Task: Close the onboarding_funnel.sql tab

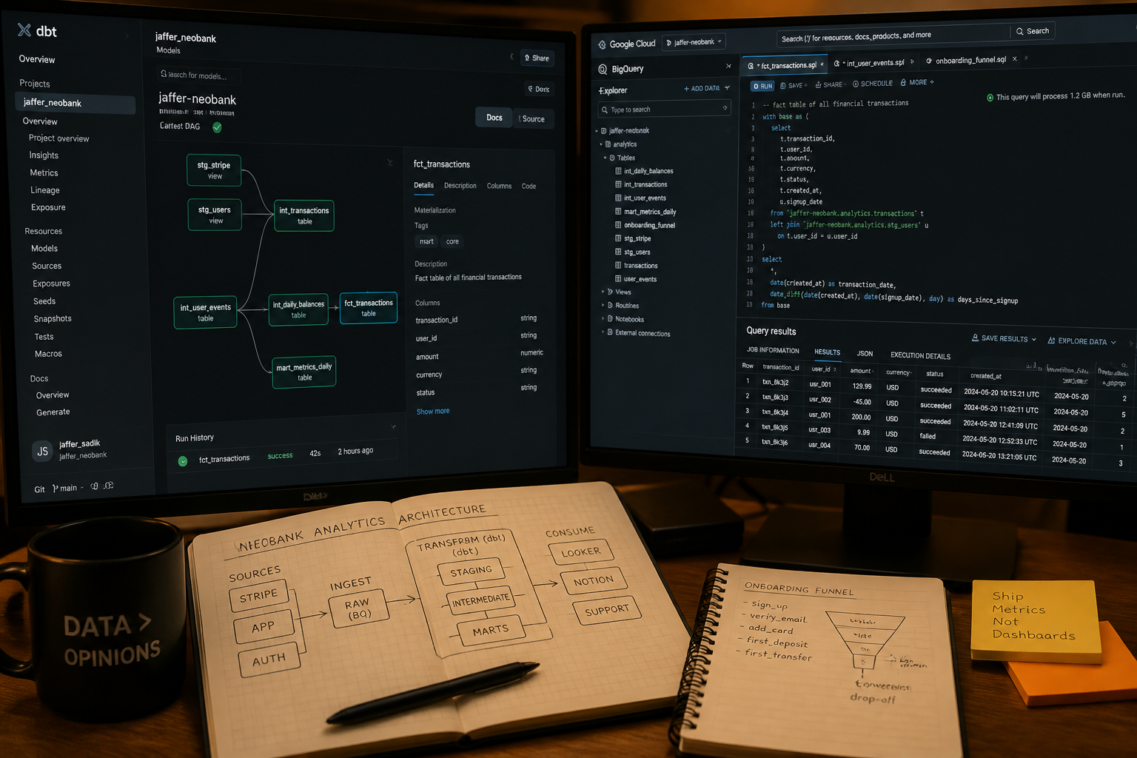Action: coord(1015,59)
